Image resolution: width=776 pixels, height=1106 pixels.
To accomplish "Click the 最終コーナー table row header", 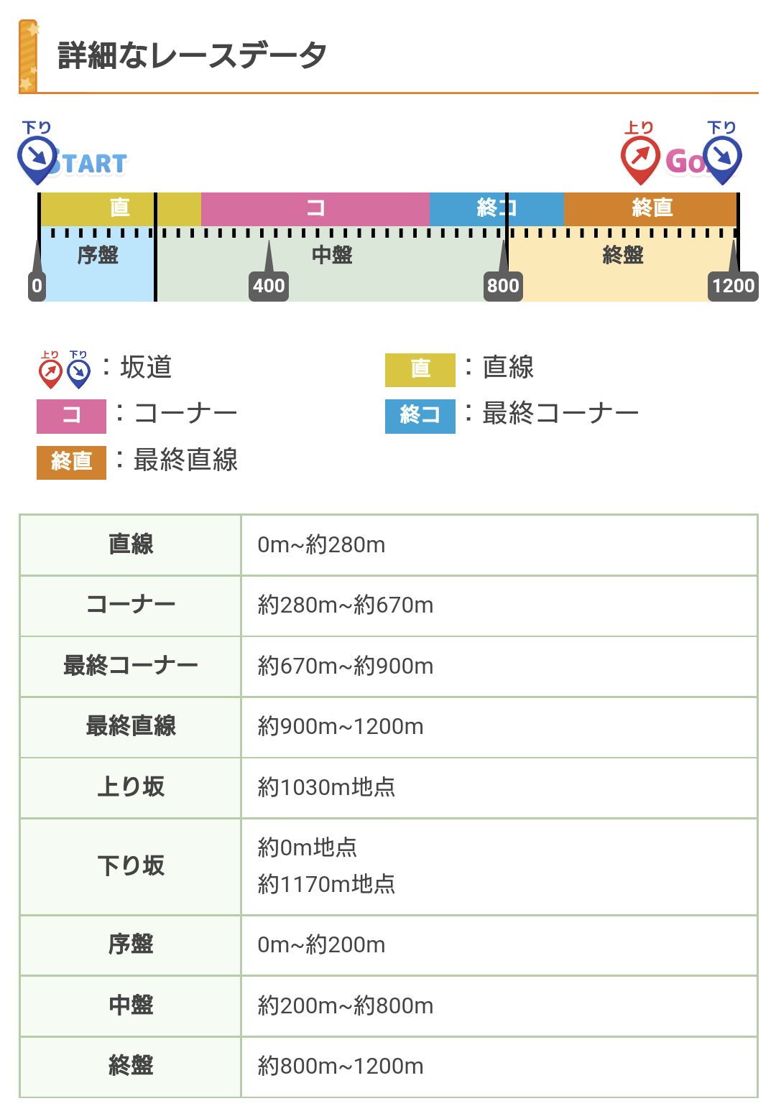I will pos(131,666).
